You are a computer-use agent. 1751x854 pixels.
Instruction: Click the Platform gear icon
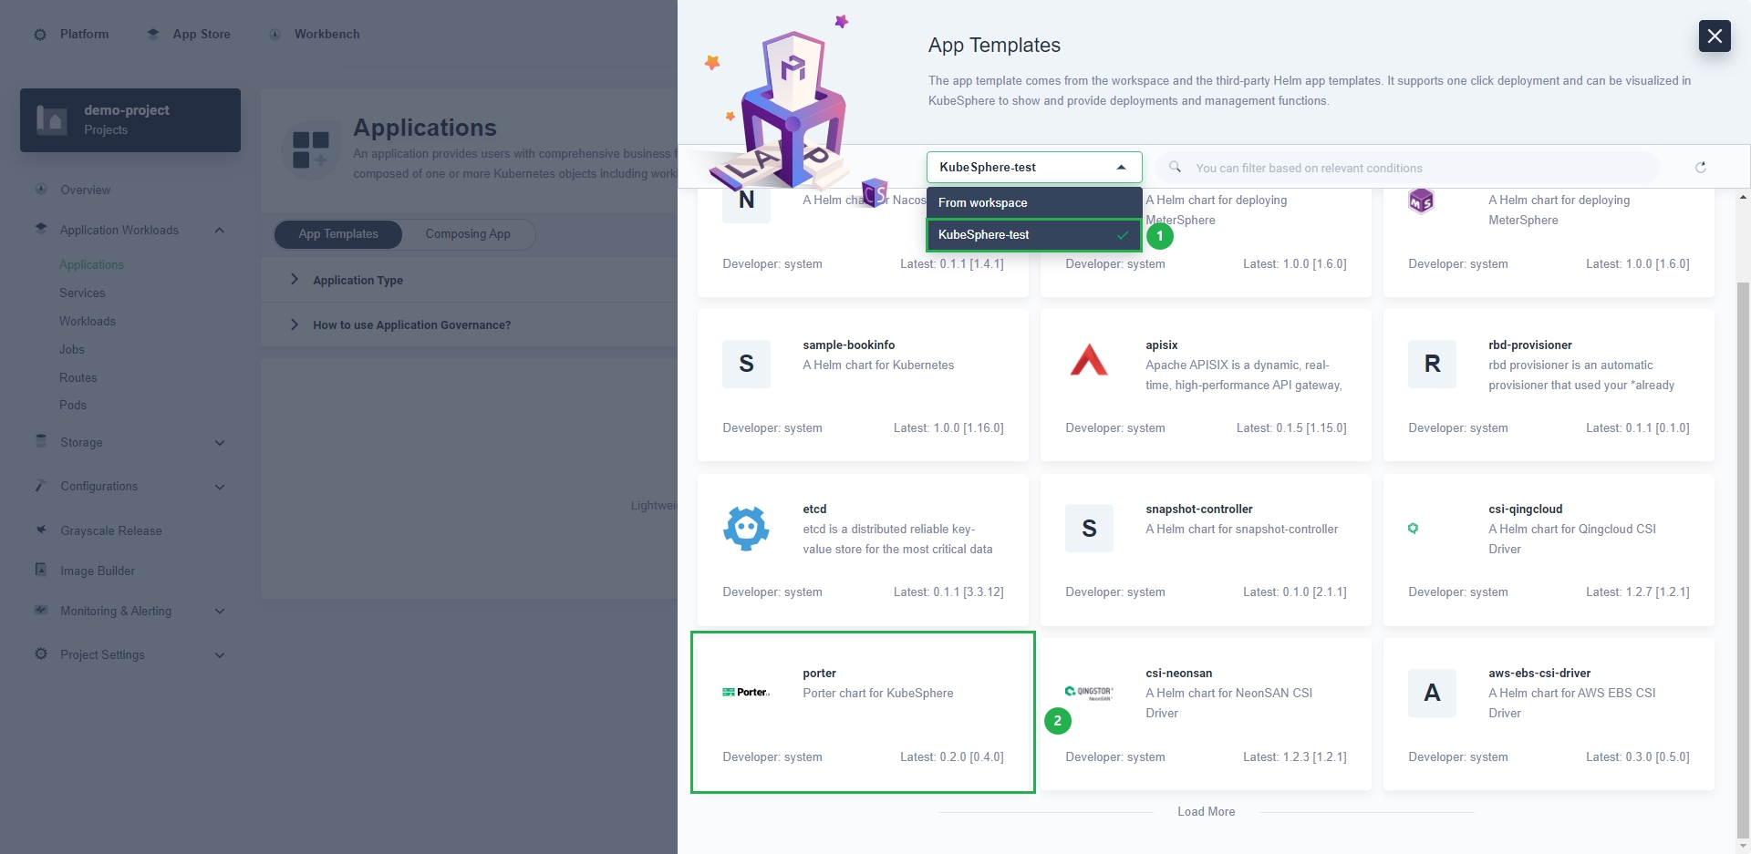click(x=40, y=35)
